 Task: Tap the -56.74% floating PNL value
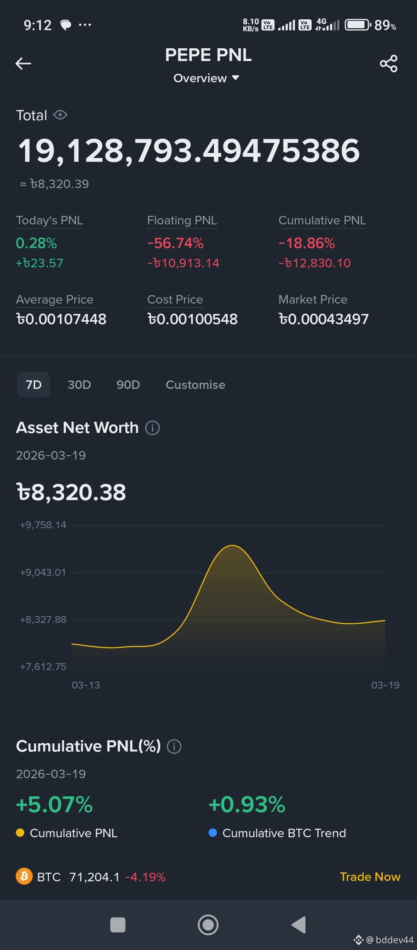pos(175,243)
